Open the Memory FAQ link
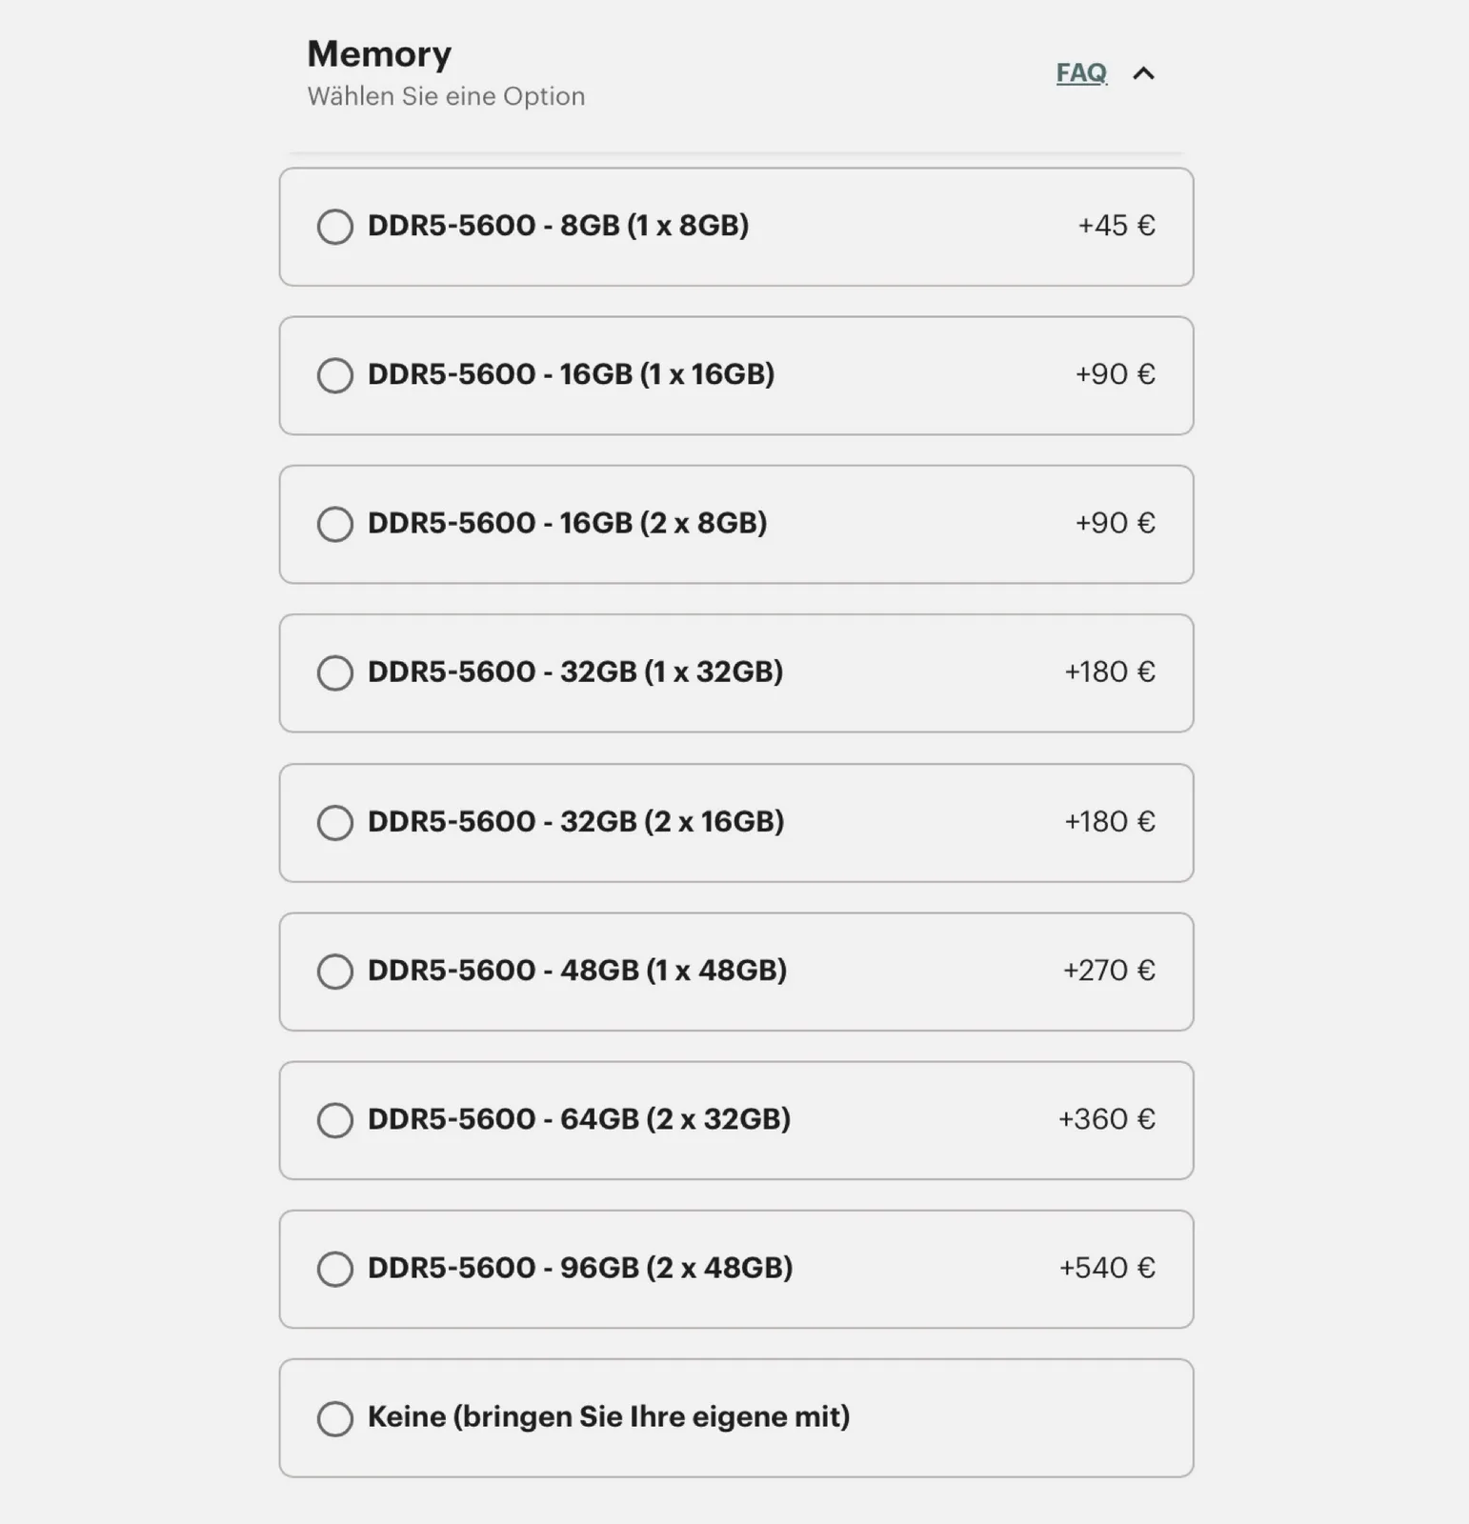 1081,73
